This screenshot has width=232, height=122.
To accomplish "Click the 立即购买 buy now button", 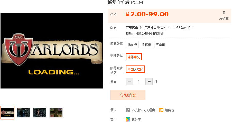I will (128, 95).
